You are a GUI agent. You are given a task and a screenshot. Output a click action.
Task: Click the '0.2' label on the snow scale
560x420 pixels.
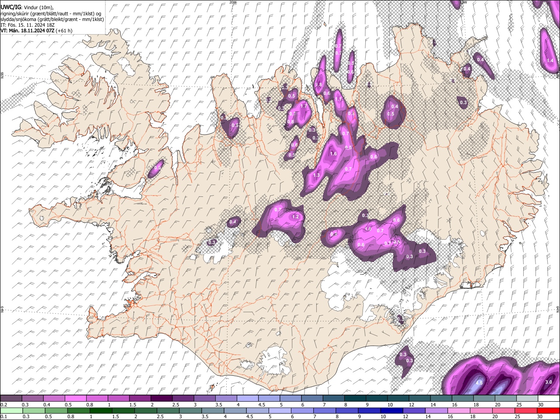coord(3,405)
